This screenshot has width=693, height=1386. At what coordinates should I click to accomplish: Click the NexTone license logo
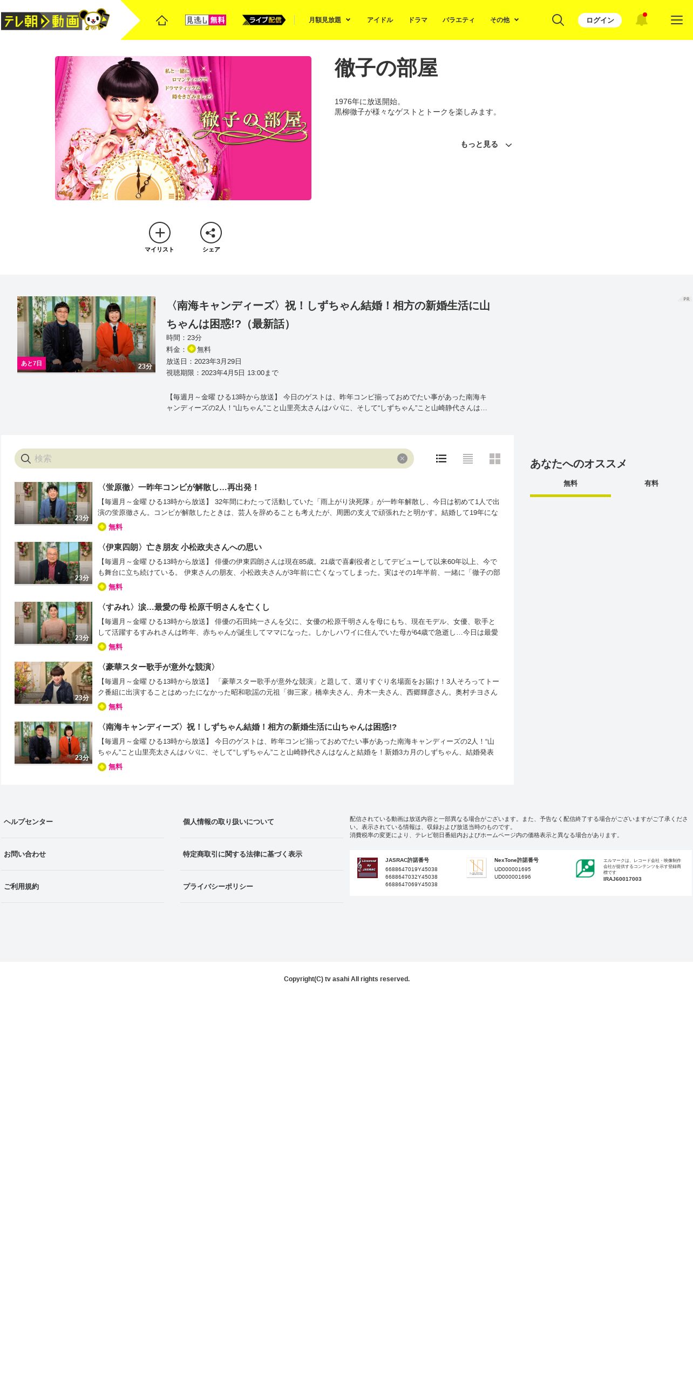[x=477, y=868]
